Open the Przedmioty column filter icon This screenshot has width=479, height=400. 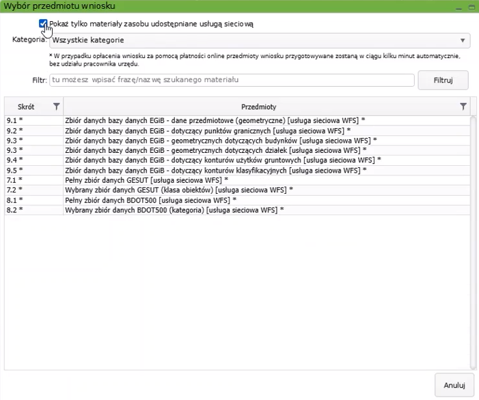[x=463, y=106]
